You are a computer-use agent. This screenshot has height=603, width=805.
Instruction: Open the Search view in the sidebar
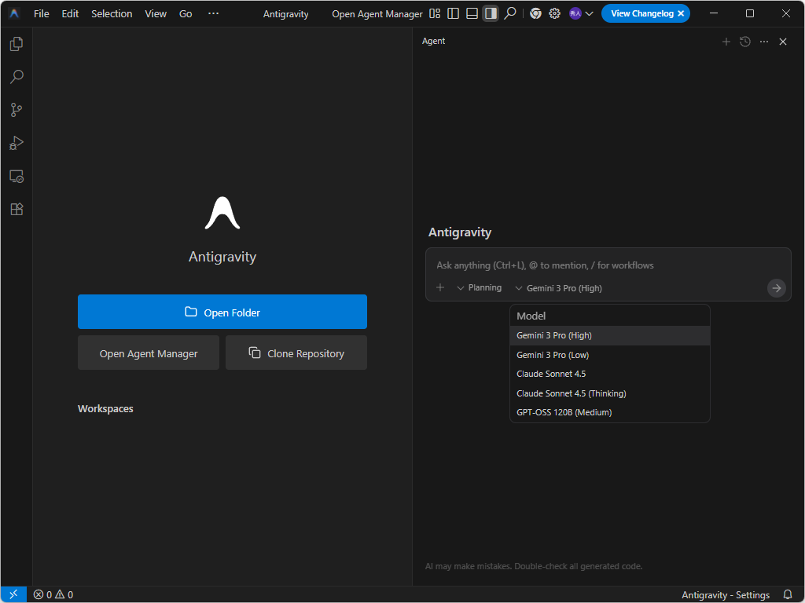pyautogui.click(x=16, y=77)
